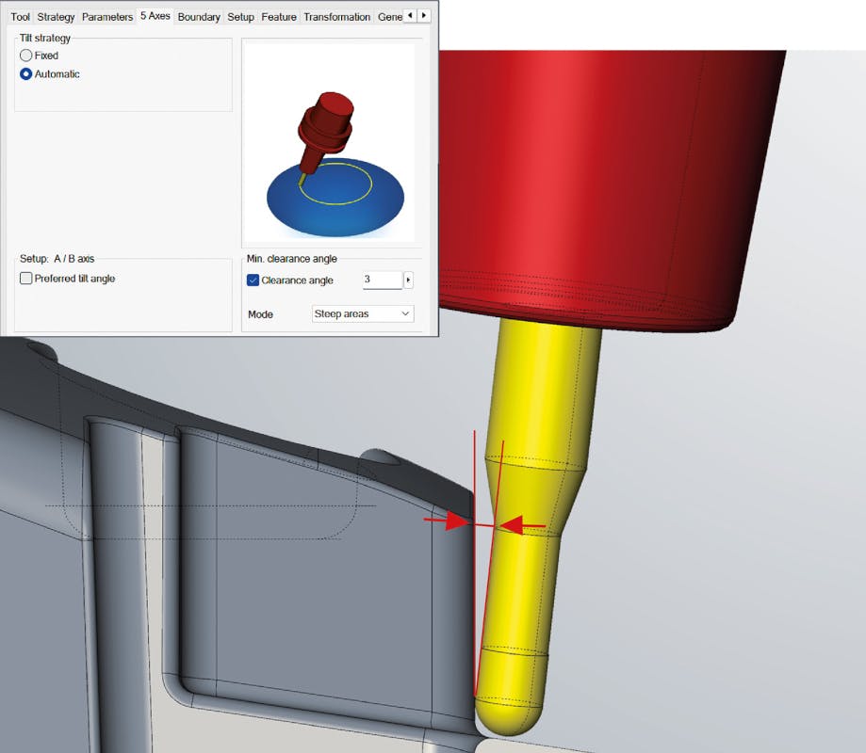Click the 'Mode' label

click(x=261, y=314)
